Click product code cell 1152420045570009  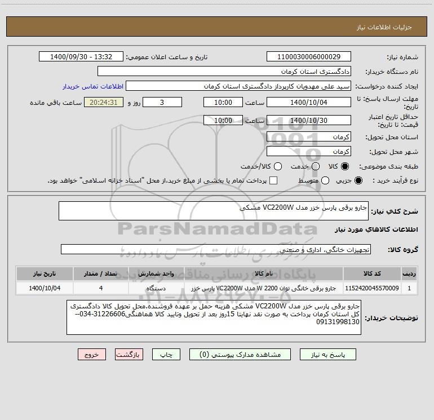click(372, 288)
